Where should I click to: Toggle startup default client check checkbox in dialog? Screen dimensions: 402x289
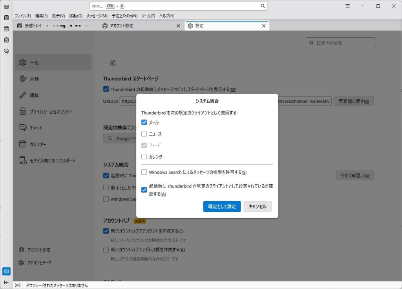pos(144,190)
